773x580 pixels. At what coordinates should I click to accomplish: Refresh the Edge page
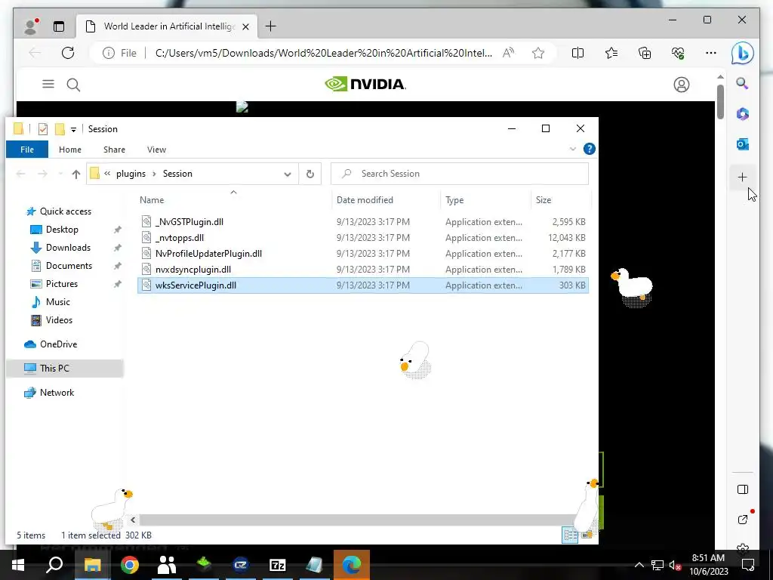(68, 53)
